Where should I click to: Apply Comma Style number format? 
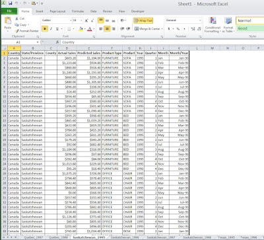[x=184, y=29]
